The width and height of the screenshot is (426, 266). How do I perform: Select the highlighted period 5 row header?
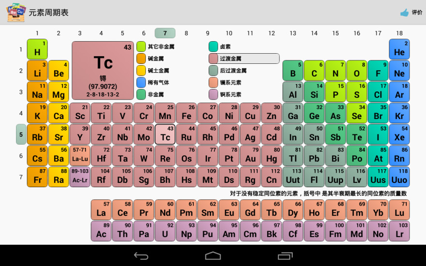[21, 134]
